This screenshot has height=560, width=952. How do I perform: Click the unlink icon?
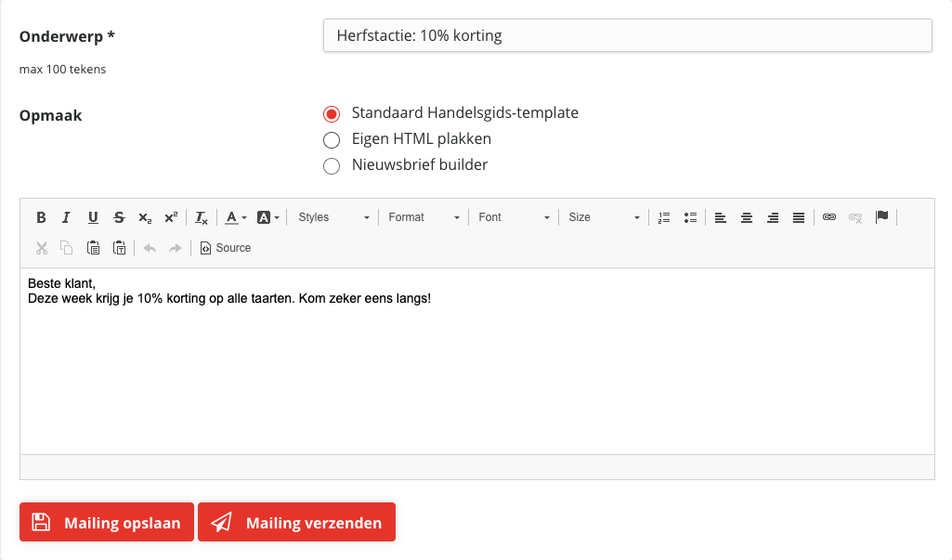(x=855, y=217)
